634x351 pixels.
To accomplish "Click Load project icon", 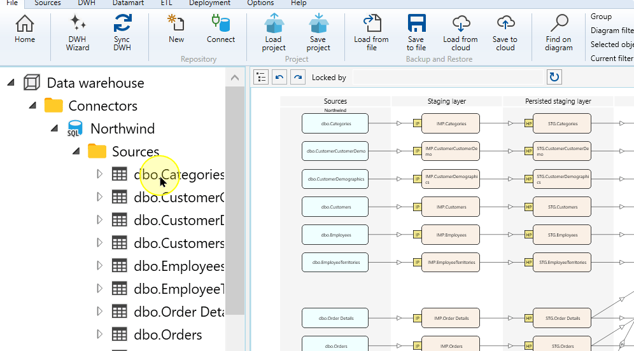I will (274, 23).
